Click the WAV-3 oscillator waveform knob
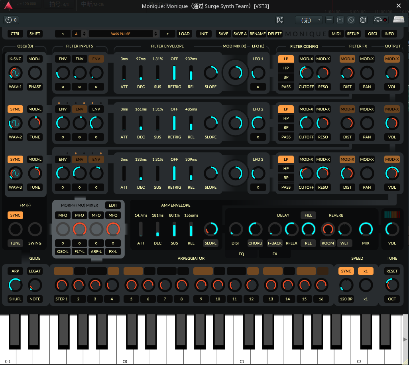This screenshot has height=365, width=409. point(15,174)
